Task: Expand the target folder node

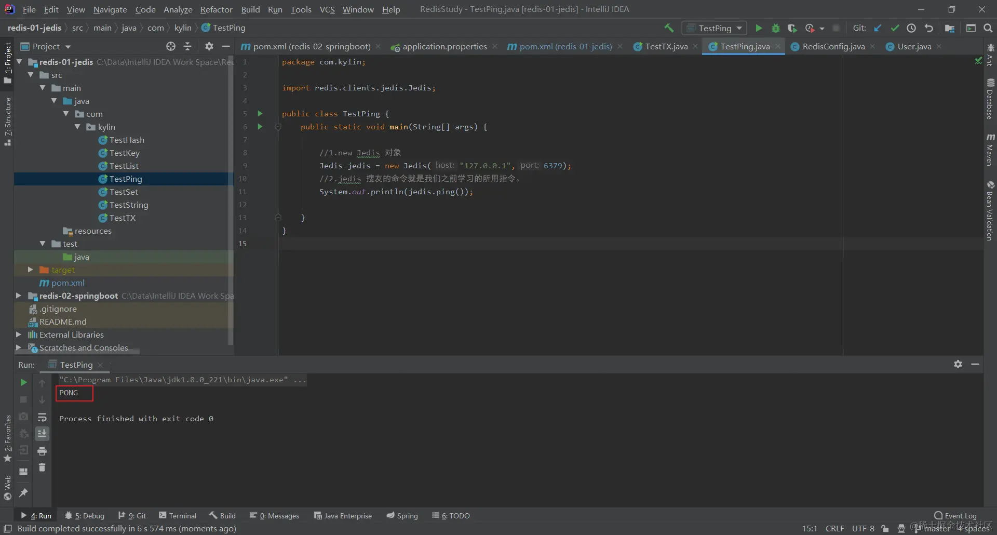Action: pyautogui.click(x=31, y=270)
